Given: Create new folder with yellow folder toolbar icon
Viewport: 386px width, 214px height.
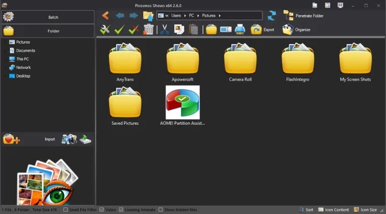Looking at the screenshot, I should (x=211, y=29).
